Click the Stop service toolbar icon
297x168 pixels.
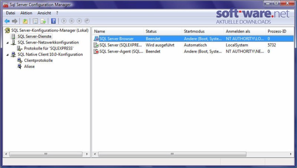(79, 21)
